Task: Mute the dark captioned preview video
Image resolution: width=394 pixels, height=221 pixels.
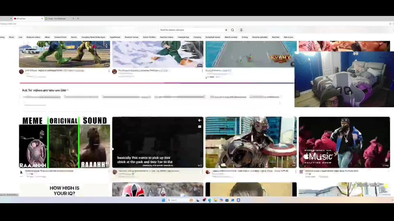Action: 200,120
